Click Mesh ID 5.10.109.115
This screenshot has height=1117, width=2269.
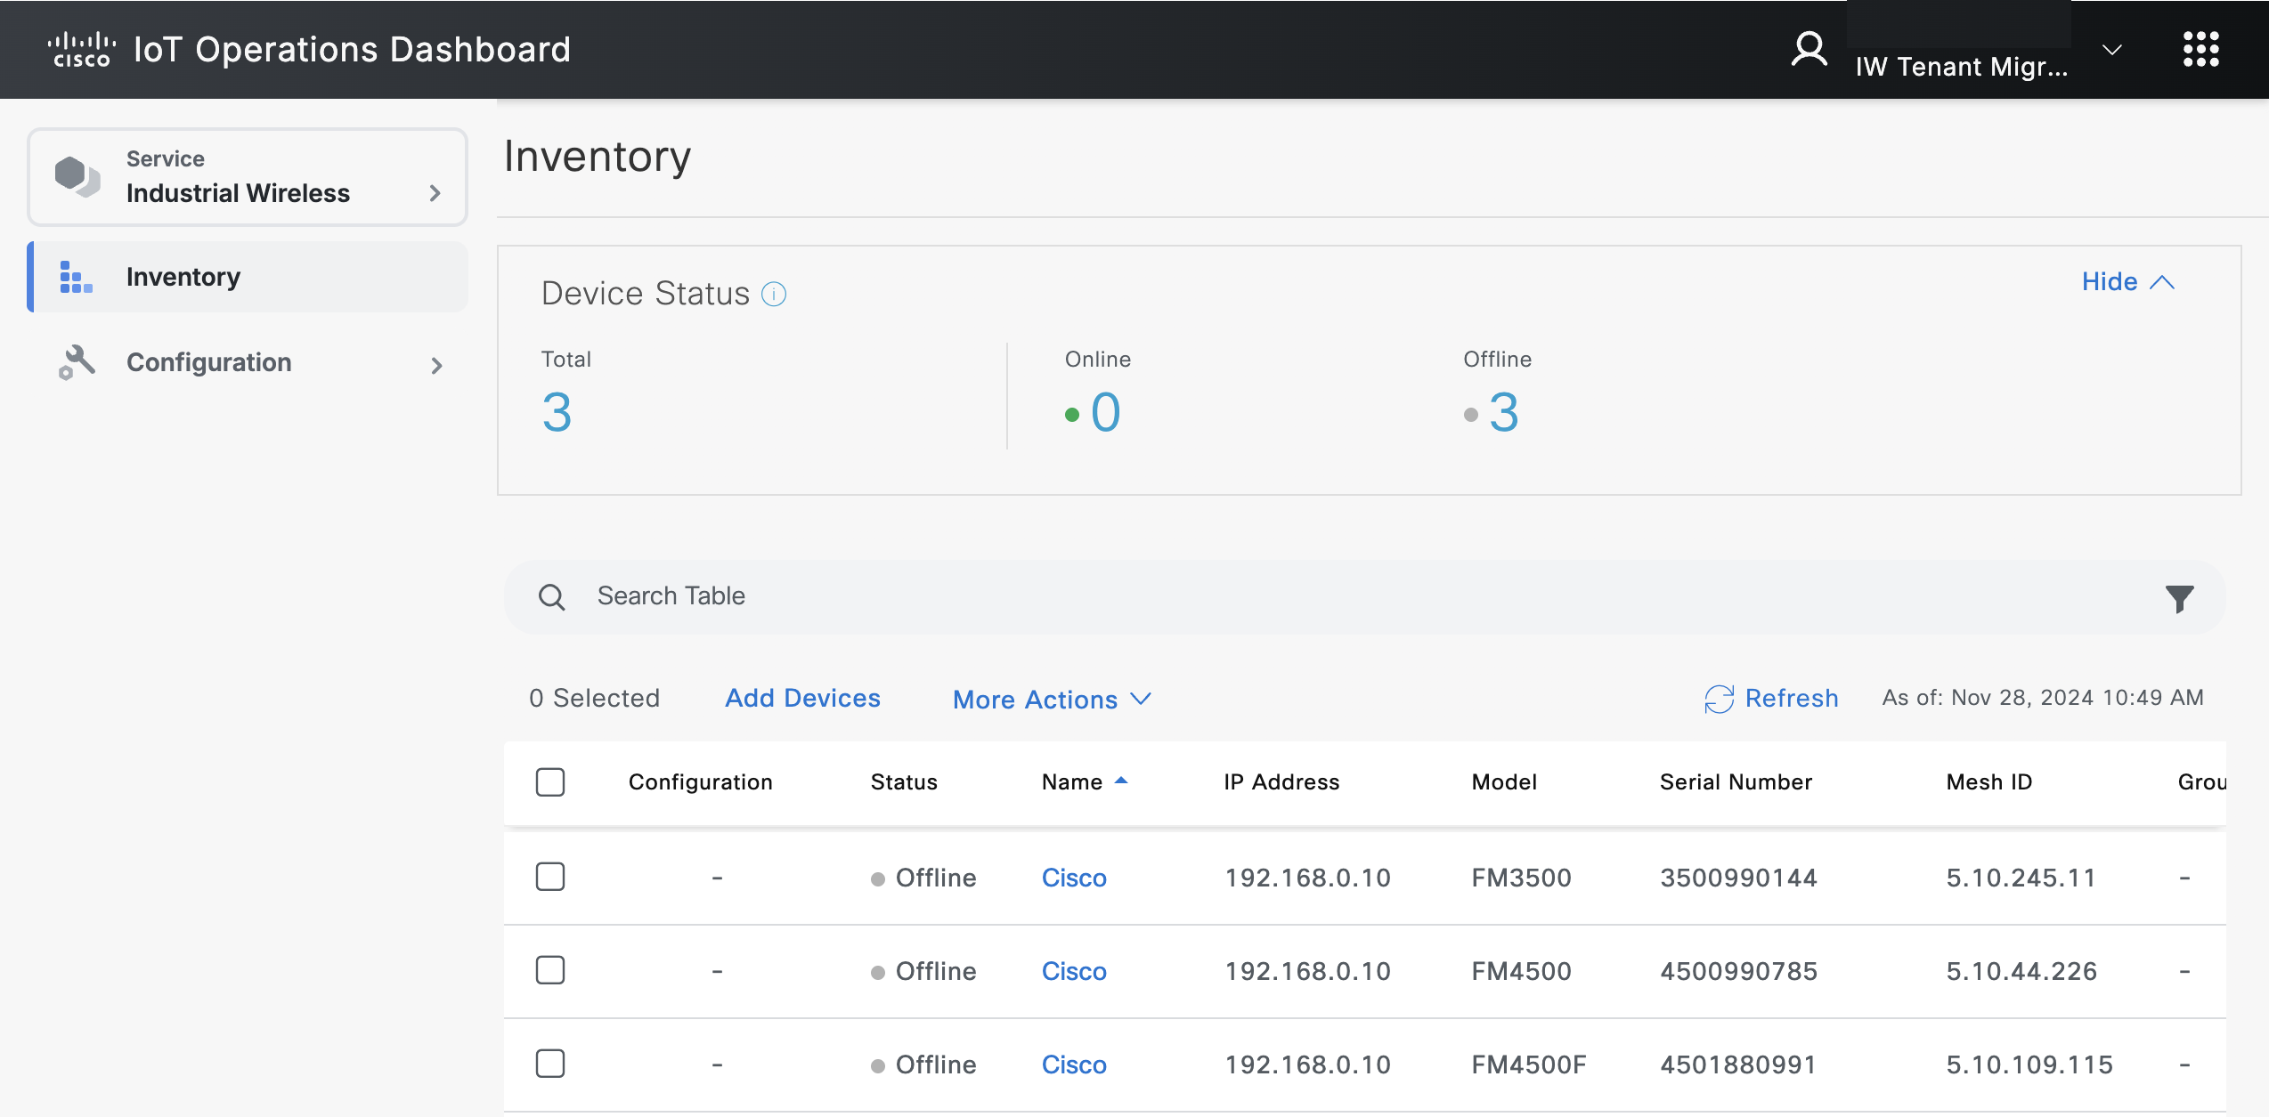pyautogui.click(x=2029, y=1065)
